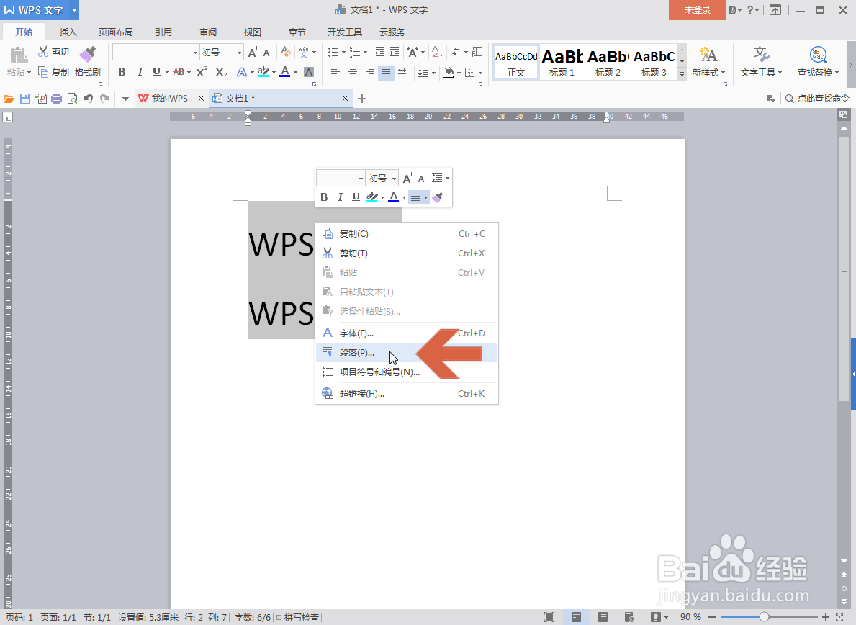Click the show table gridlines icon
This screenshot has width=856, height=625.
[x=477, y=52]
